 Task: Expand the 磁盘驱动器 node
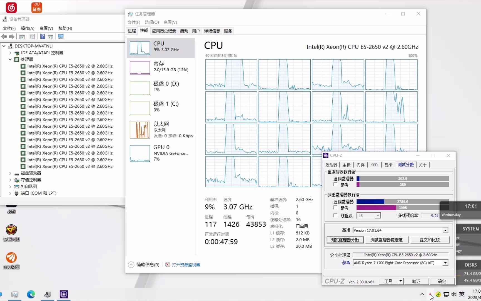click(x=10, y=173)
